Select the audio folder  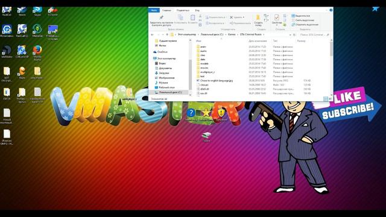pos(202,51)
